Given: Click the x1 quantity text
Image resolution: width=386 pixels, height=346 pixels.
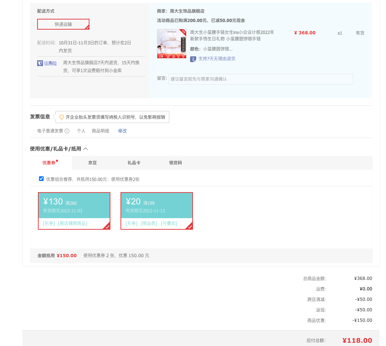Looking at the screenshot, I should [x=340, y=33].
